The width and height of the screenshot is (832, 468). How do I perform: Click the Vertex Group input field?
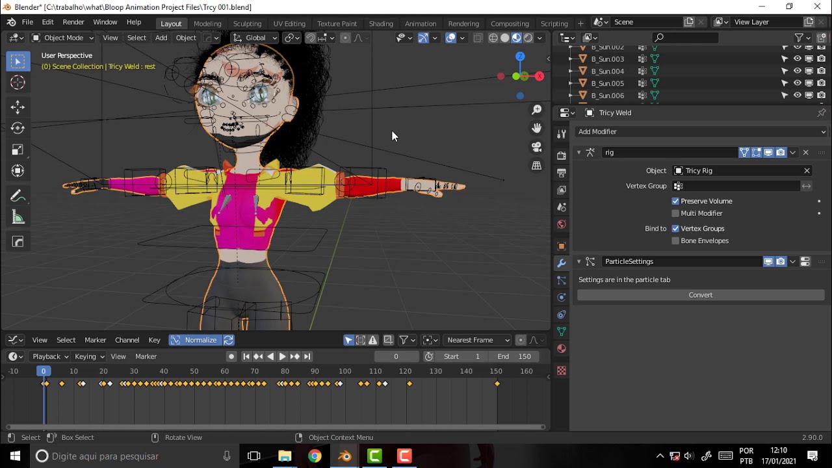click(736, 186)
